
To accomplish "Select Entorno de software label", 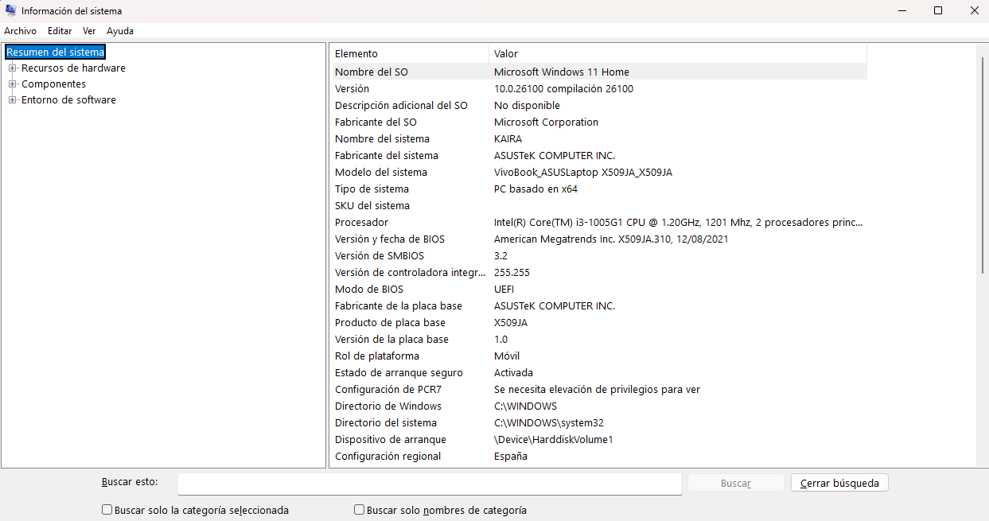I will click(x=68, y=100).
